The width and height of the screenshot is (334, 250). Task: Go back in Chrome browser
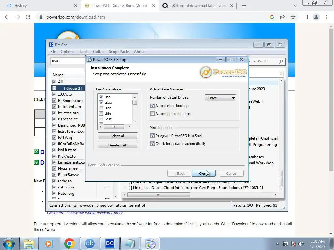pos(7,17)
